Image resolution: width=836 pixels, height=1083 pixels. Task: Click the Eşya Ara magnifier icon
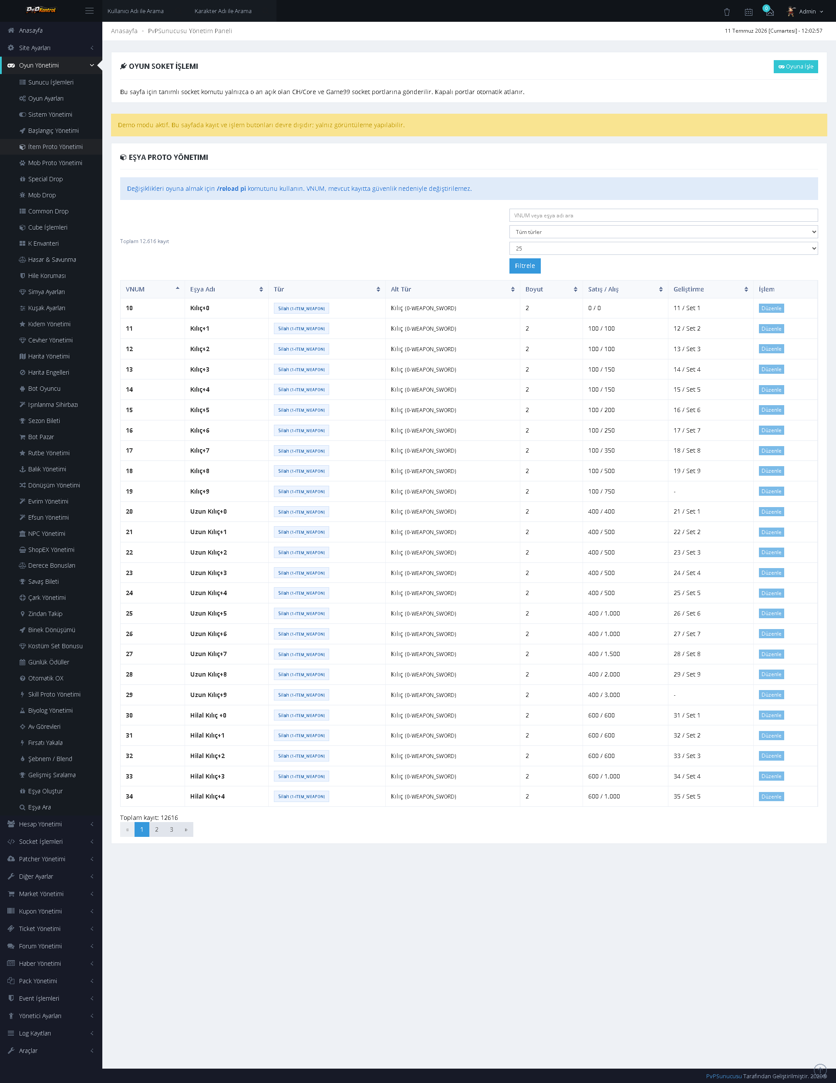tap(22, 807)
